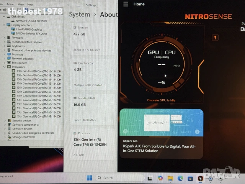Go to previous banner with left arrow

pos(125,131)
